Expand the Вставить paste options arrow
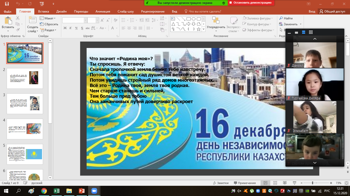This screenshot has width=350, height=196. [x=8, y=31]
